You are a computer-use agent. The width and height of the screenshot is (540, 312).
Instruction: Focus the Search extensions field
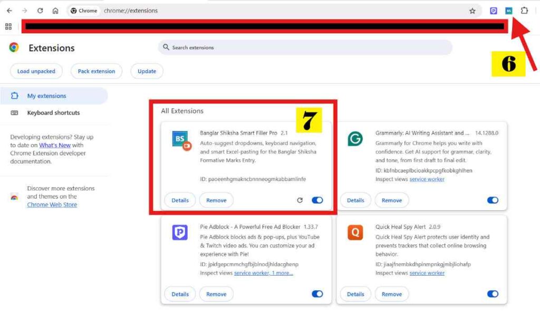(x=305, y=47)
